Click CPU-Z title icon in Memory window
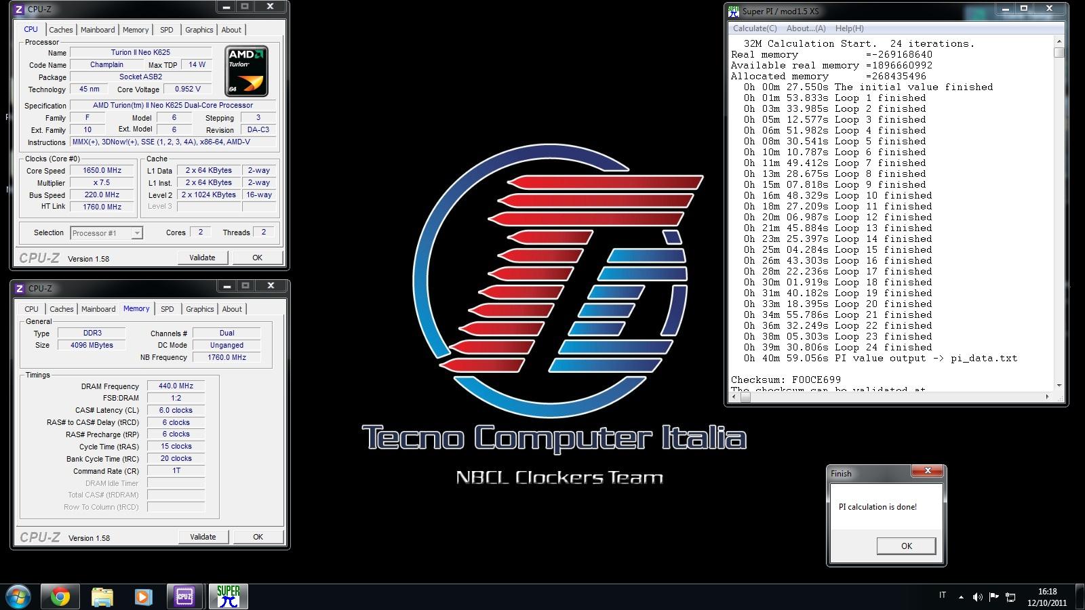 point(20,288)
